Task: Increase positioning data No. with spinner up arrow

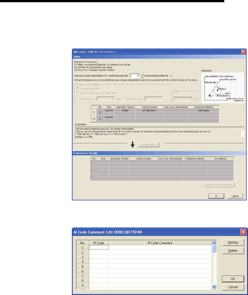Action: 142,75
